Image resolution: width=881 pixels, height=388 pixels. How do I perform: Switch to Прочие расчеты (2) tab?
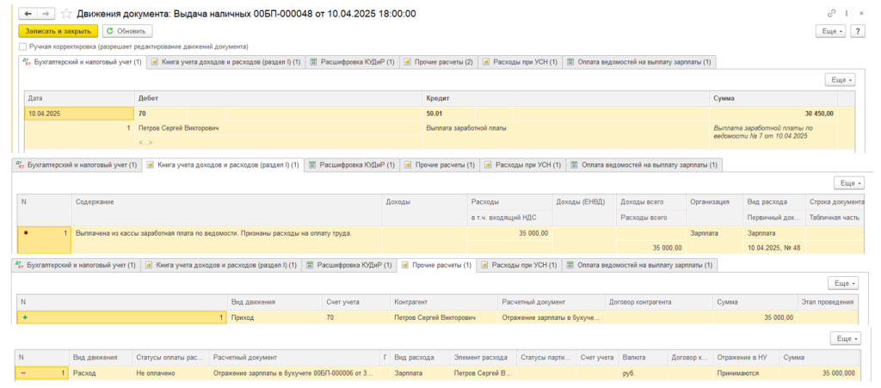[439, 62]
